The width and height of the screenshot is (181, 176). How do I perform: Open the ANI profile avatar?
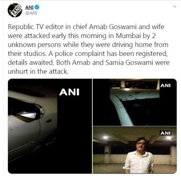[x=15, y=11]
